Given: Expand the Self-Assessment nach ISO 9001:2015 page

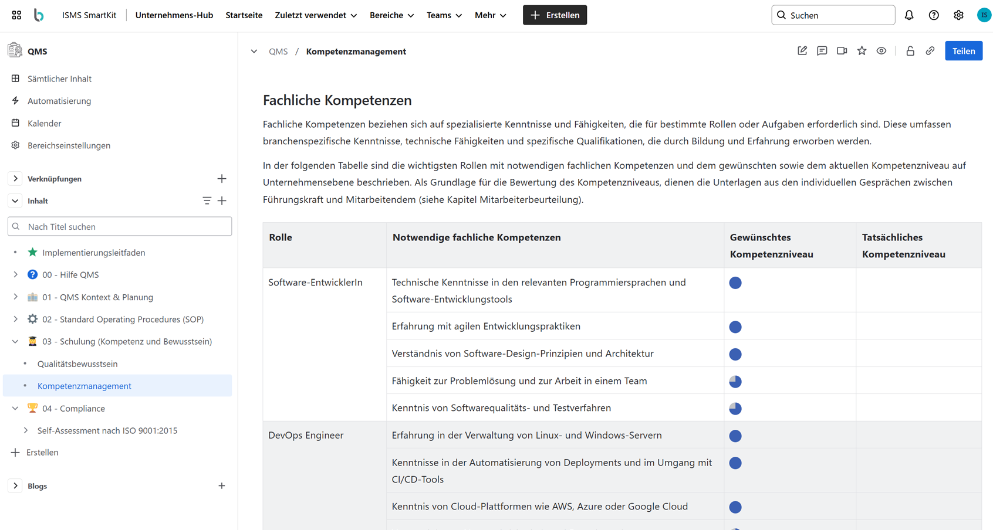Looking at the screenshot, I should click(26, 430).
